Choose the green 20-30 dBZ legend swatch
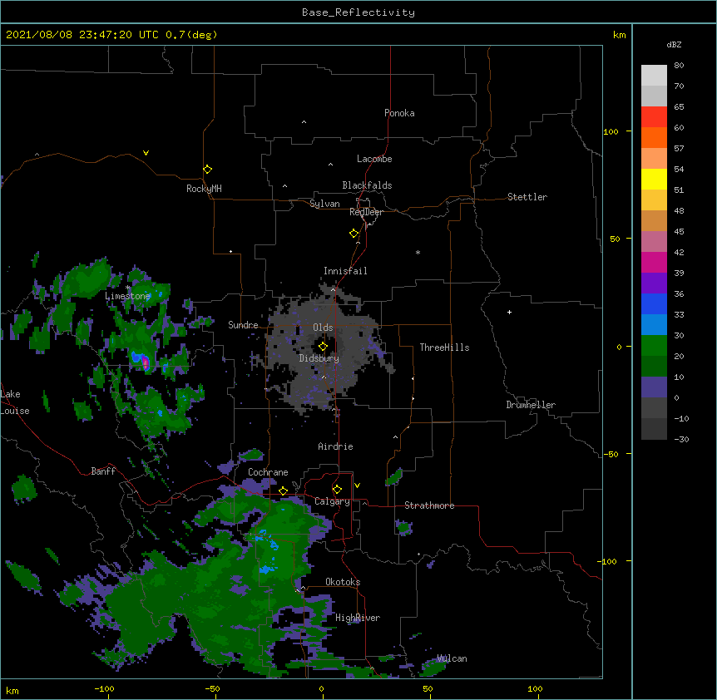Image resolution: width=717 pixels, height=700 pixels. pyautogui.click(x=654, y=346)
